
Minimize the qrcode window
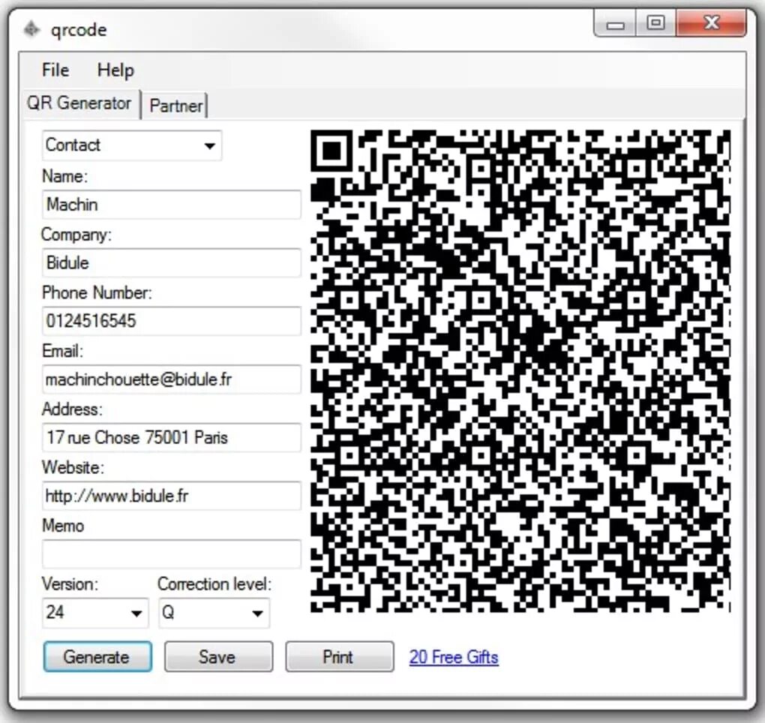coord(615,23)
